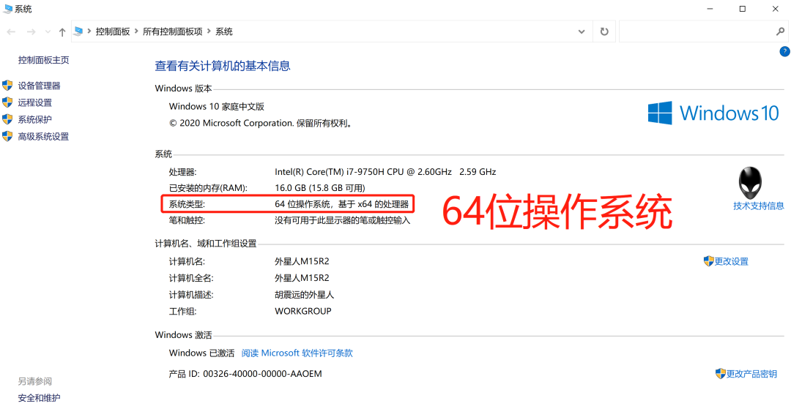Select RAM value 16.0 GB (15.8 GB 可用)
791x409 pixels.
point(319,188)
